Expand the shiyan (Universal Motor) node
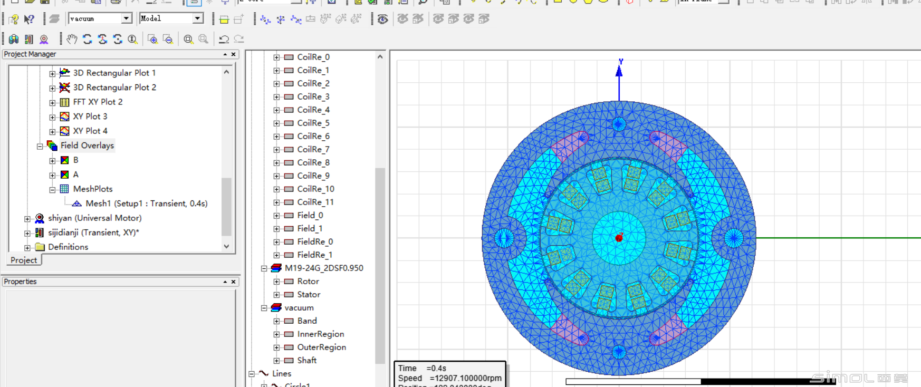The image size is (921, 387). point(27,218)
